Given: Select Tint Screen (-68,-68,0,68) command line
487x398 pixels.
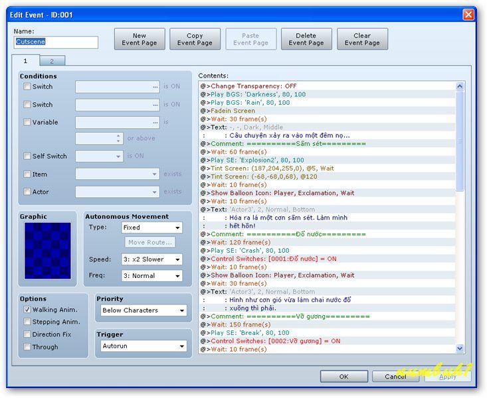Looking at the screenshot, I should (328, 176).
